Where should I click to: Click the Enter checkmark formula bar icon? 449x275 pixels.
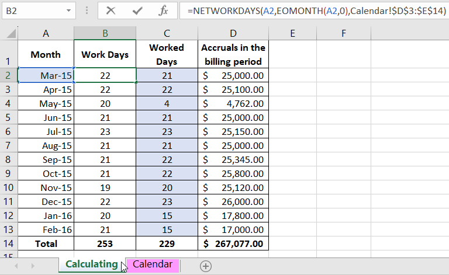tap(137, 11)
